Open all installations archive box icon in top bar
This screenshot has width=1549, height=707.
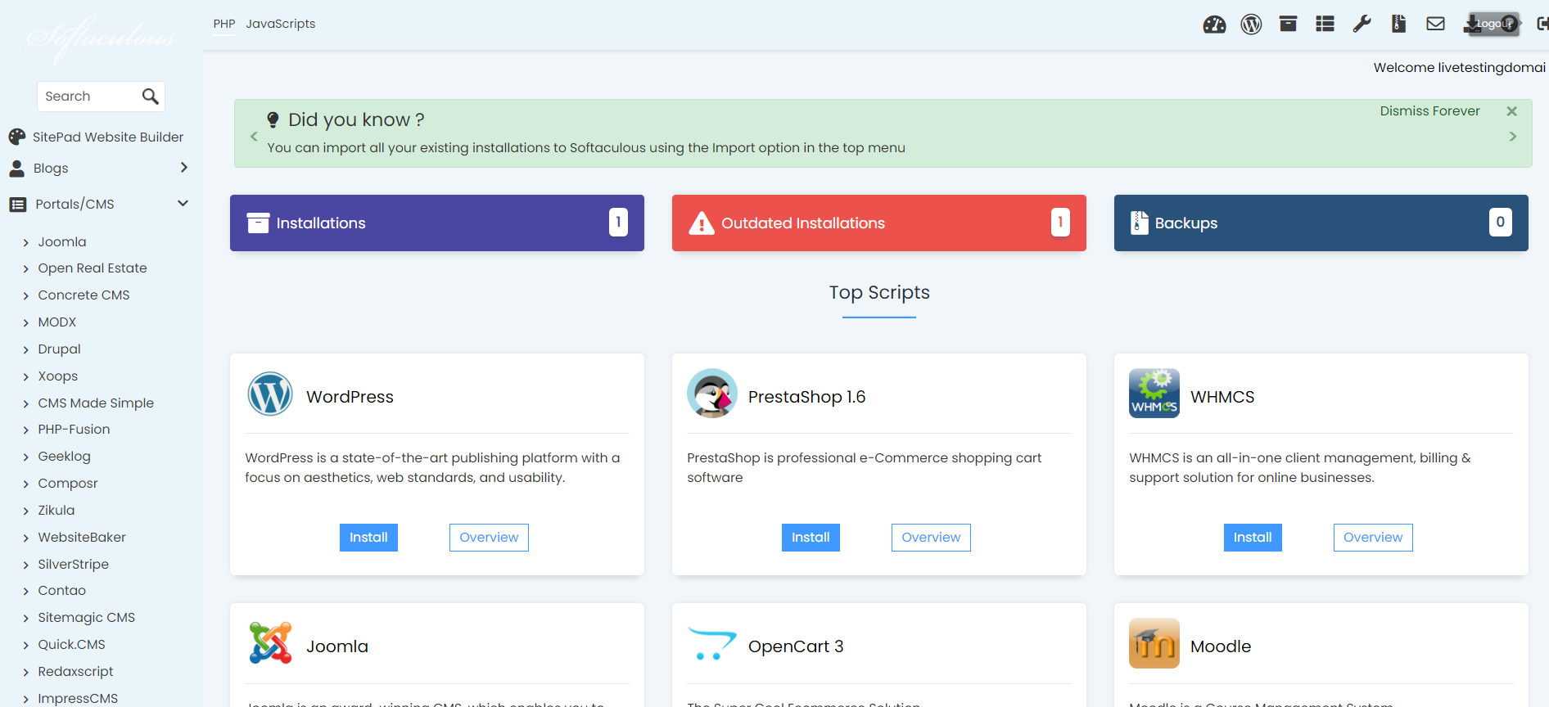click(1288, 24)
